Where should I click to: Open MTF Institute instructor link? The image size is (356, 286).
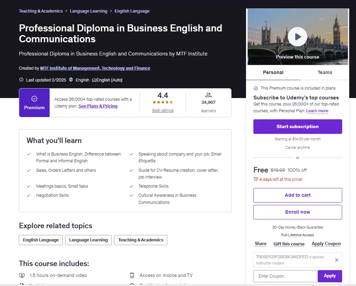click(95, 68)
